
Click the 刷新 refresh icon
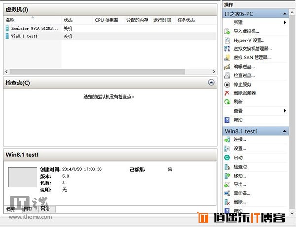[x=227, y=102]
